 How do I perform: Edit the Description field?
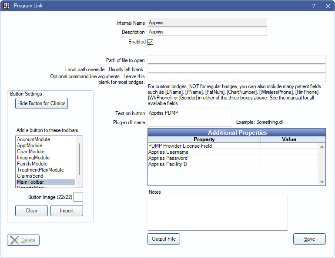tap(207, 32)
